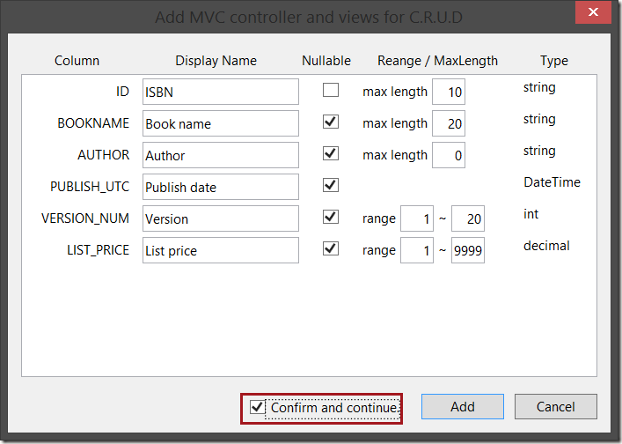The image size is (622, 444).
Task: Toggle Nullable for LIST_PRICE row
Action: [x=331, y=248]
